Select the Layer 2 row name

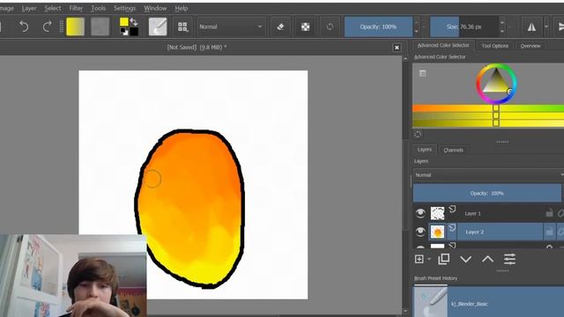474,232
